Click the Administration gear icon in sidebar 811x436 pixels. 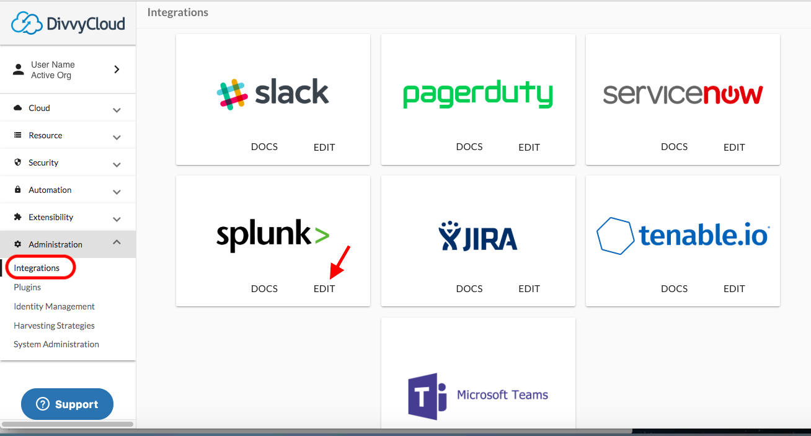(18, 244)
